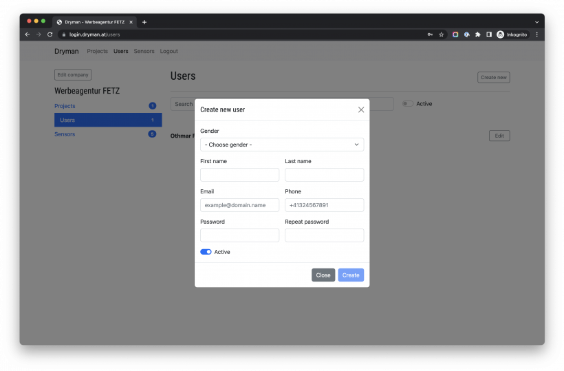Screen dimensions: 564x371
Task: Open Sensors in the top navigation
Action: pos(144,51)
